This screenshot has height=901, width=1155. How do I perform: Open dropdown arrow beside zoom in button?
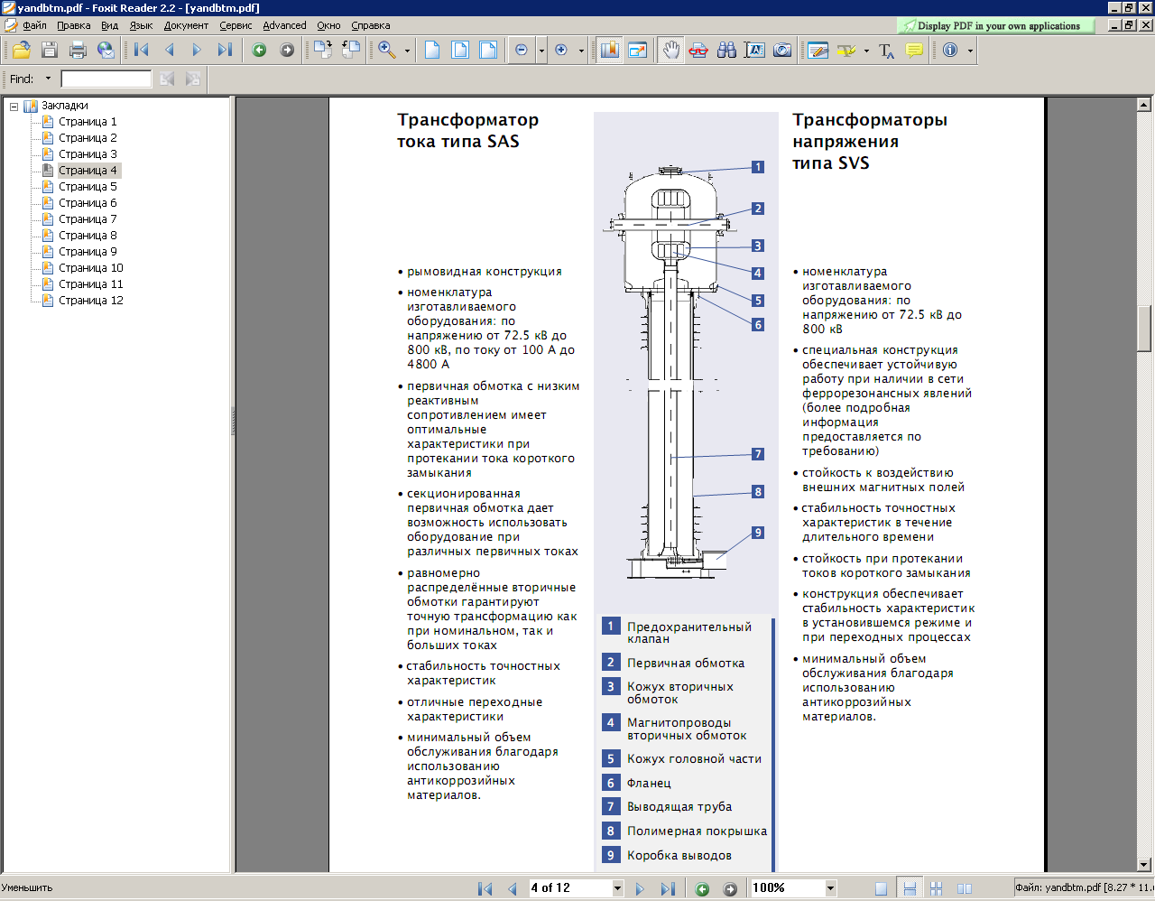(x=581, y=51)
